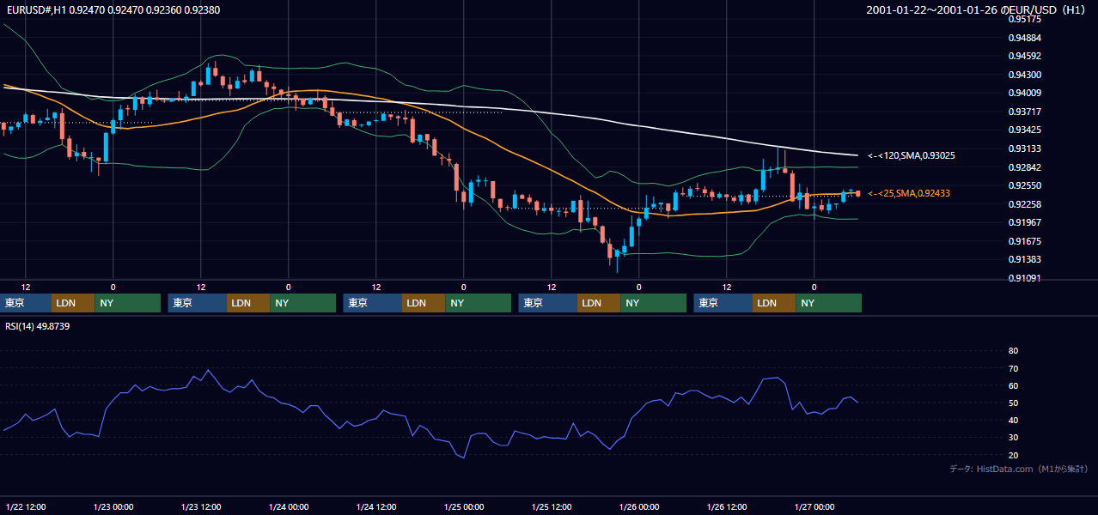Screen dimensions: 1098x515
Task: Click the rightmost NY session block
Action: click(x=828, y=303)
